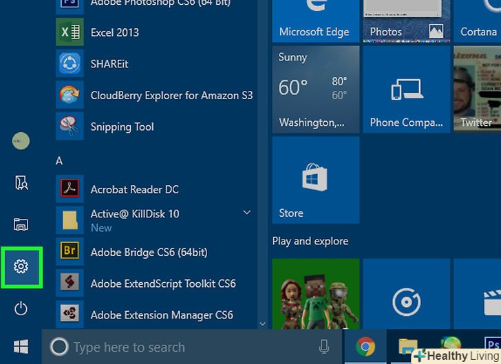The height and width of the screenshot is (364, 501).
Task: Open Excel 2013 from app list
Action: click(114, 32)
